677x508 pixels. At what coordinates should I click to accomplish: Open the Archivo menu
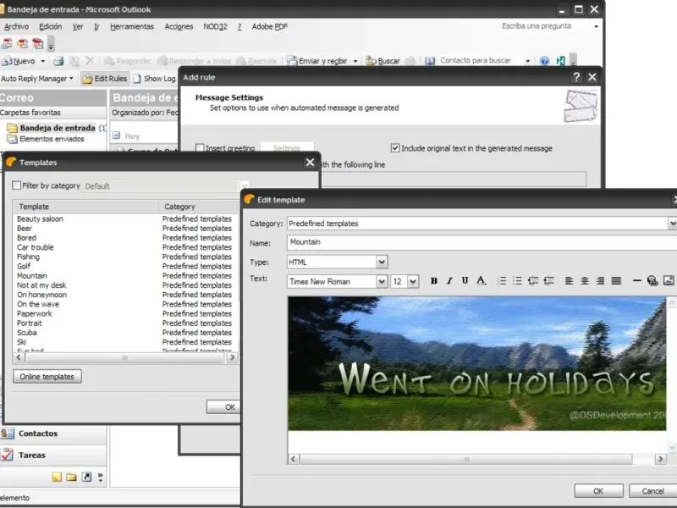[x=16, y=27]
